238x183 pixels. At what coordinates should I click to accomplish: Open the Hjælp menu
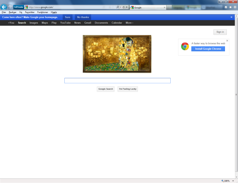pos(54,12)
